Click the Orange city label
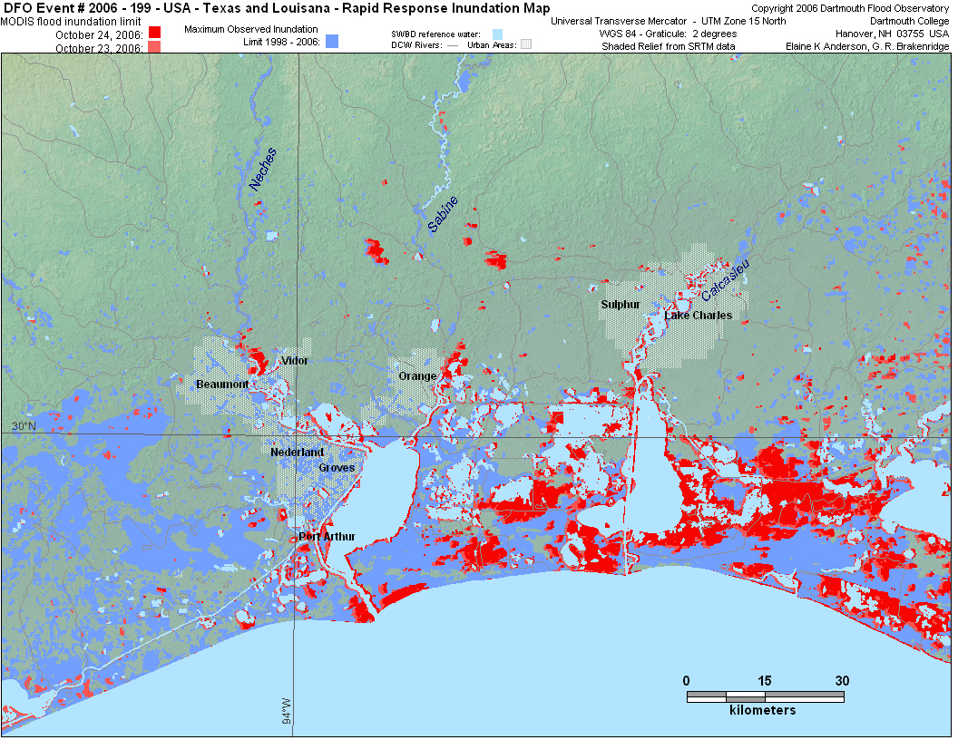958x740 pixels. click(x=417, y=376)
